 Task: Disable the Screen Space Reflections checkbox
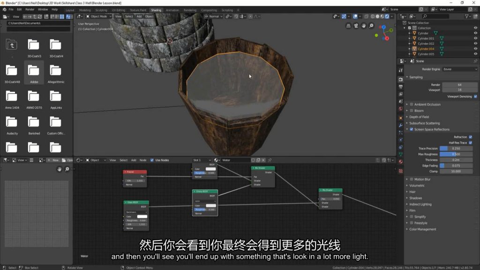pyautogui.click(x=412, y=129)
